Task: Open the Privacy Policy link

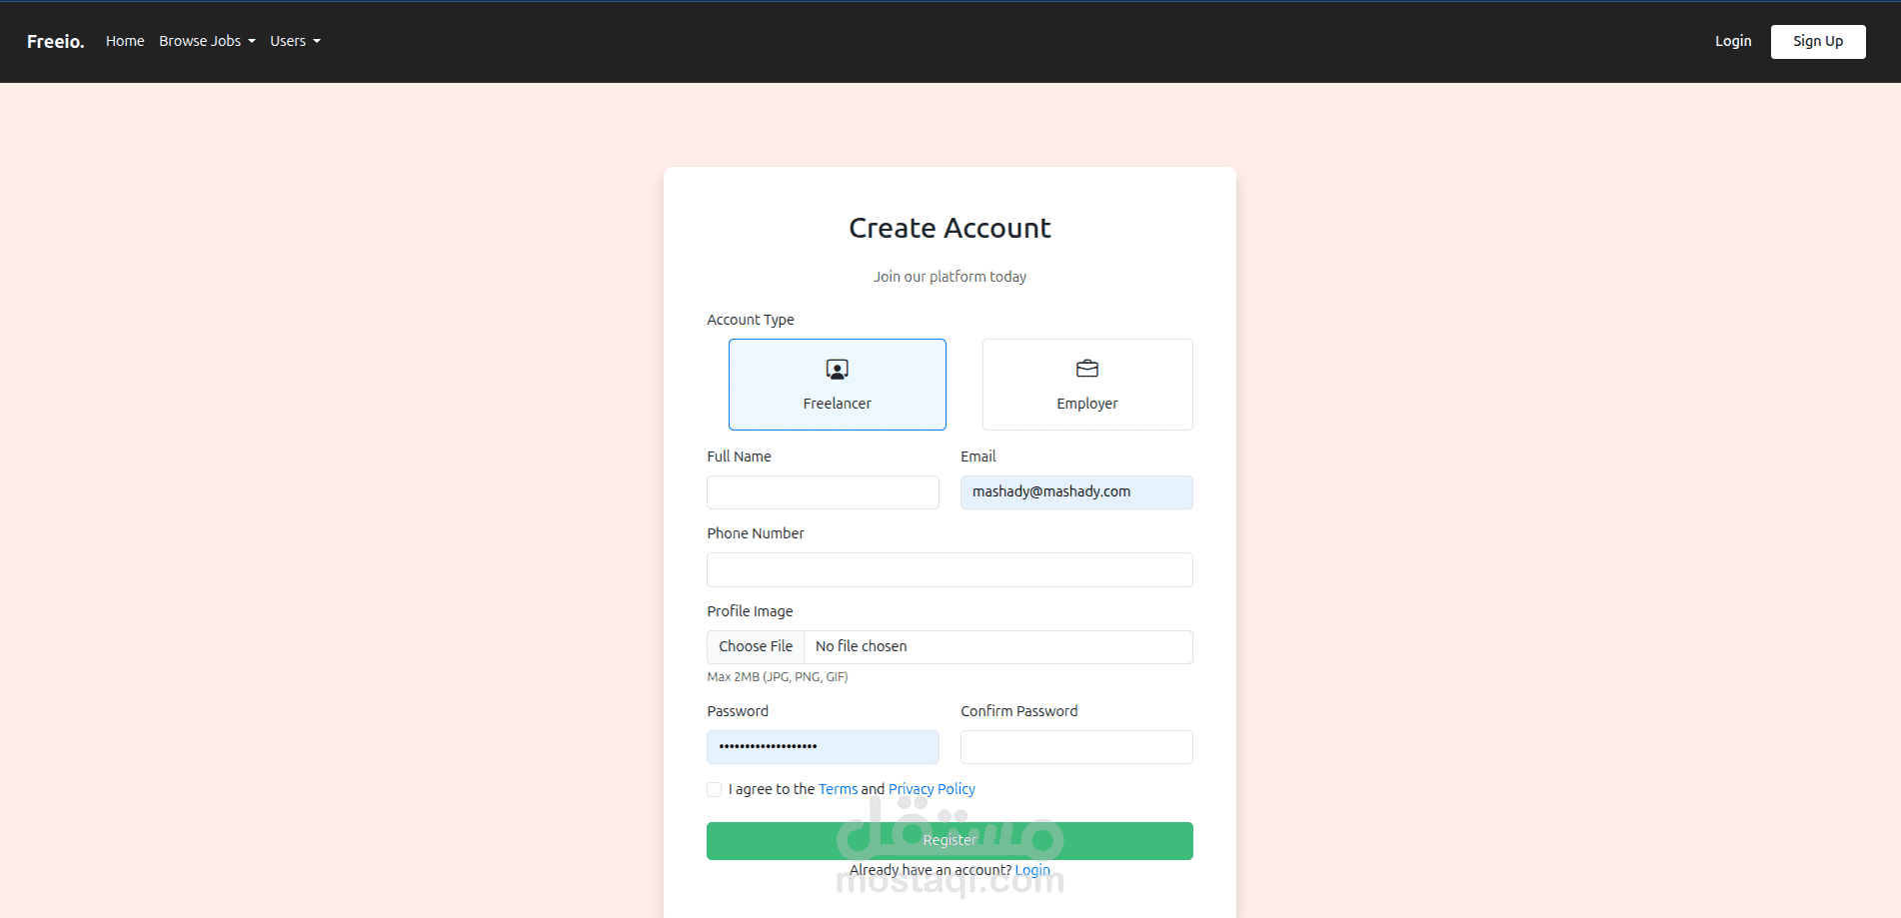Action: (x=932, y=789)
